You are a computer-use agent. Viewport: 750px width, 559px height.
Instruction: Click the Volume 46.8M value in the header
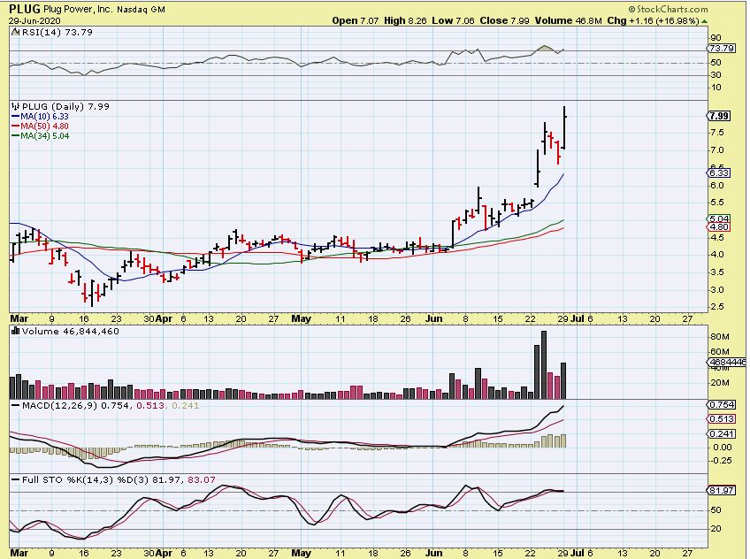[568, 20]
